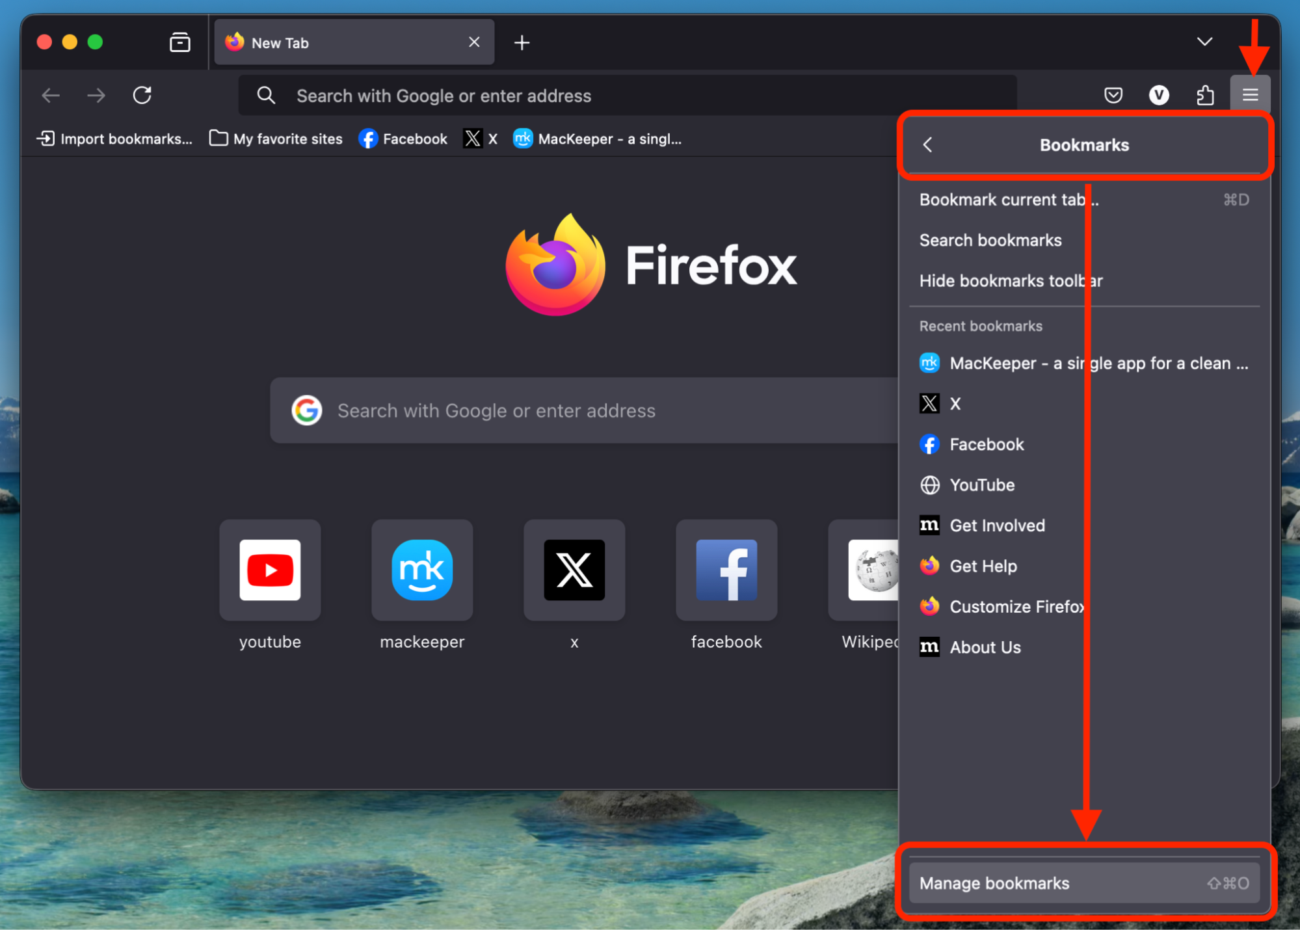The width and height of the screenshot is (1300, 930).
Task: Select Manage bookmarks from the menu
Action: point(994,883)
